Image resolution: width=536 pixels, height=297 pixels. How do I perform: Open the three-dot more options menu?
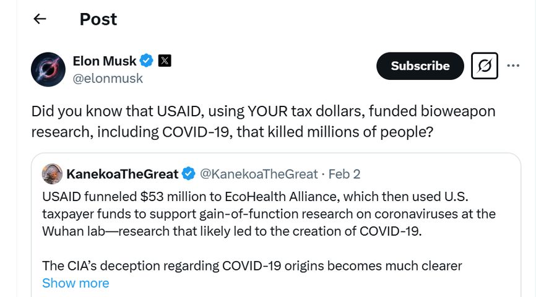513,66
